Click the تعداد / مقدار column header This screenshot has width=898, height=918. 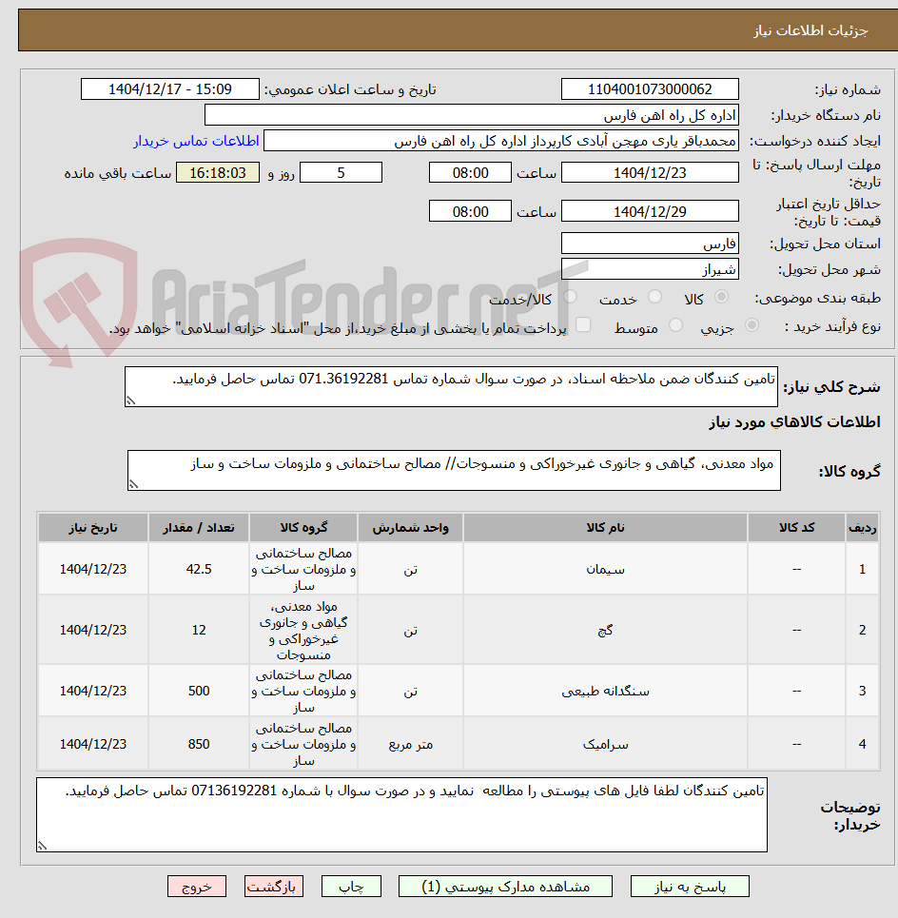199,528
